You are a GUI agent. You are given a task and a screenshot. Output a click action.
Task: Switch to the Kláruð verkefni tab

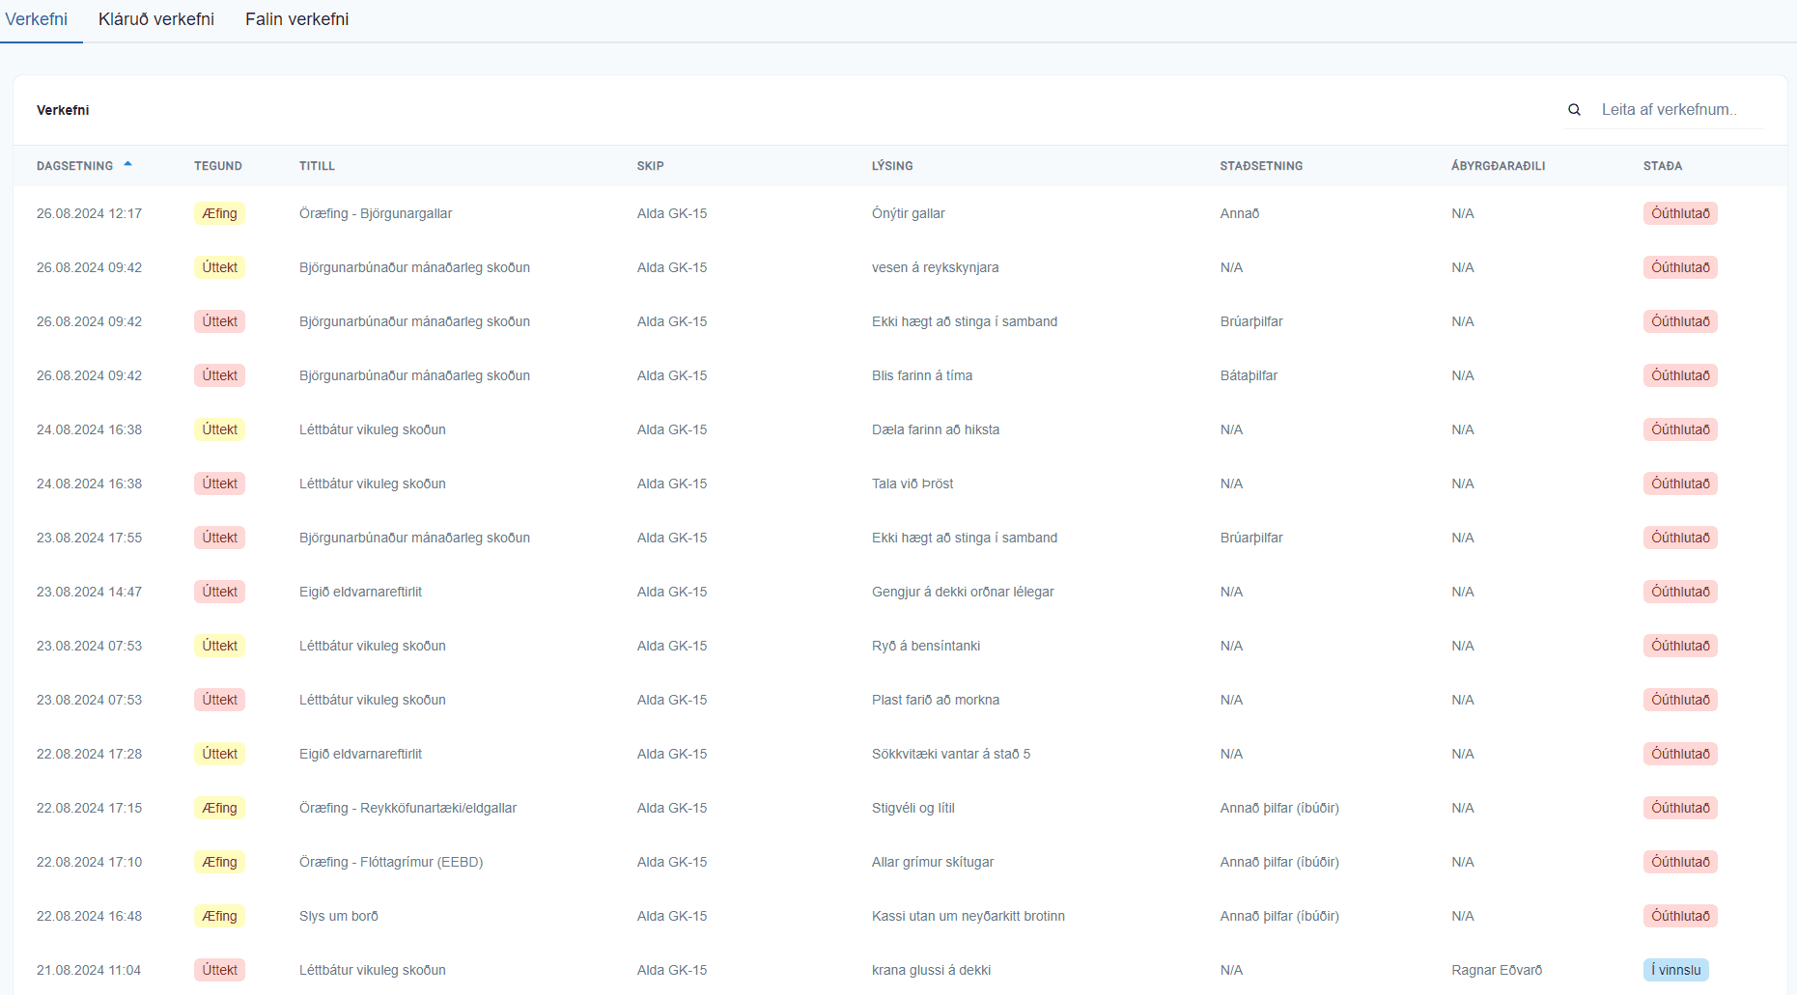(x=155, y=18)
